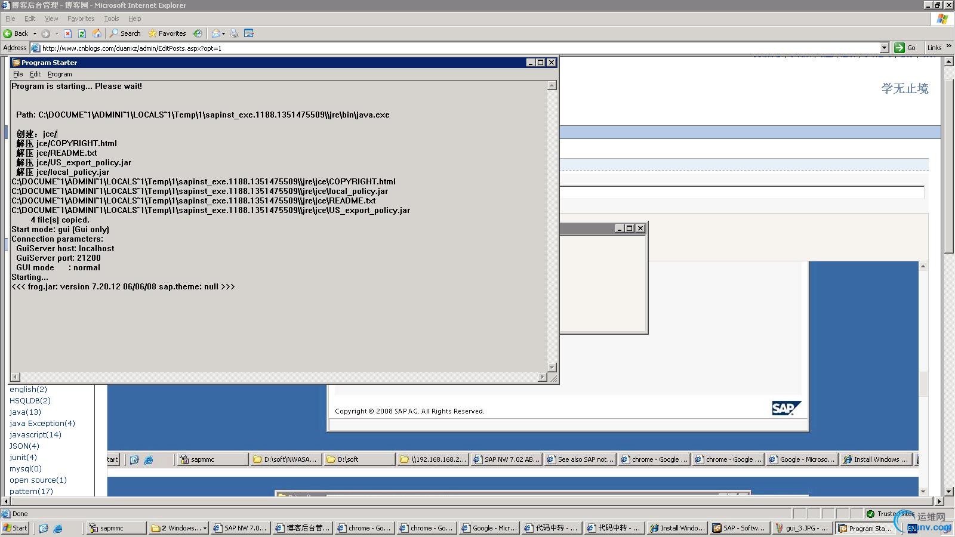Launch Internet Explorer from quick launch
The image size is (955, 537).
tap(58, 528)
